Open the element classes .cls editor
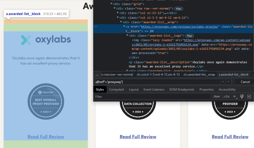 click(x=226, y=96)
